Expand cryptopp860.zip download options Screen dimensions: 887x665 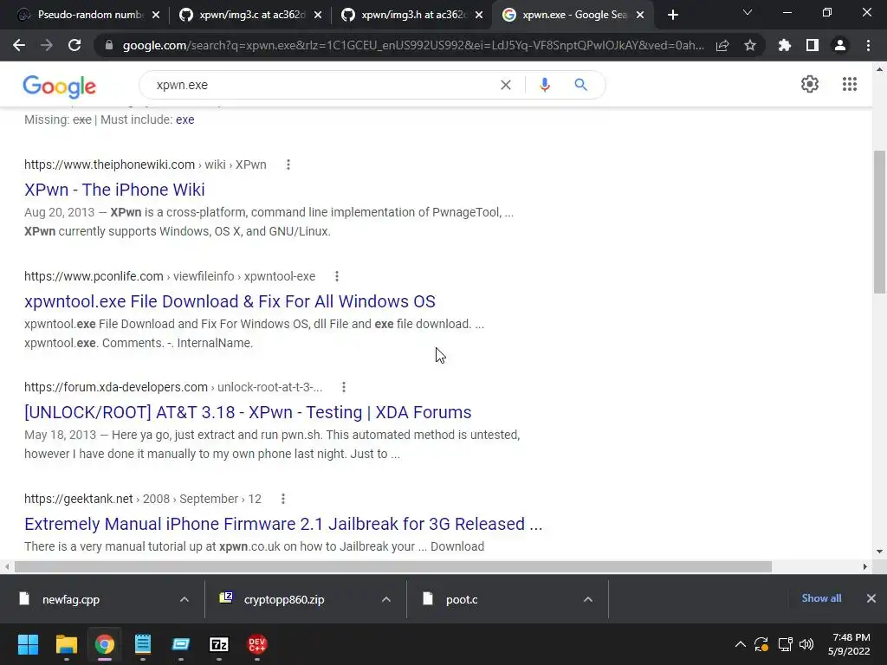(x=385, y=599)
